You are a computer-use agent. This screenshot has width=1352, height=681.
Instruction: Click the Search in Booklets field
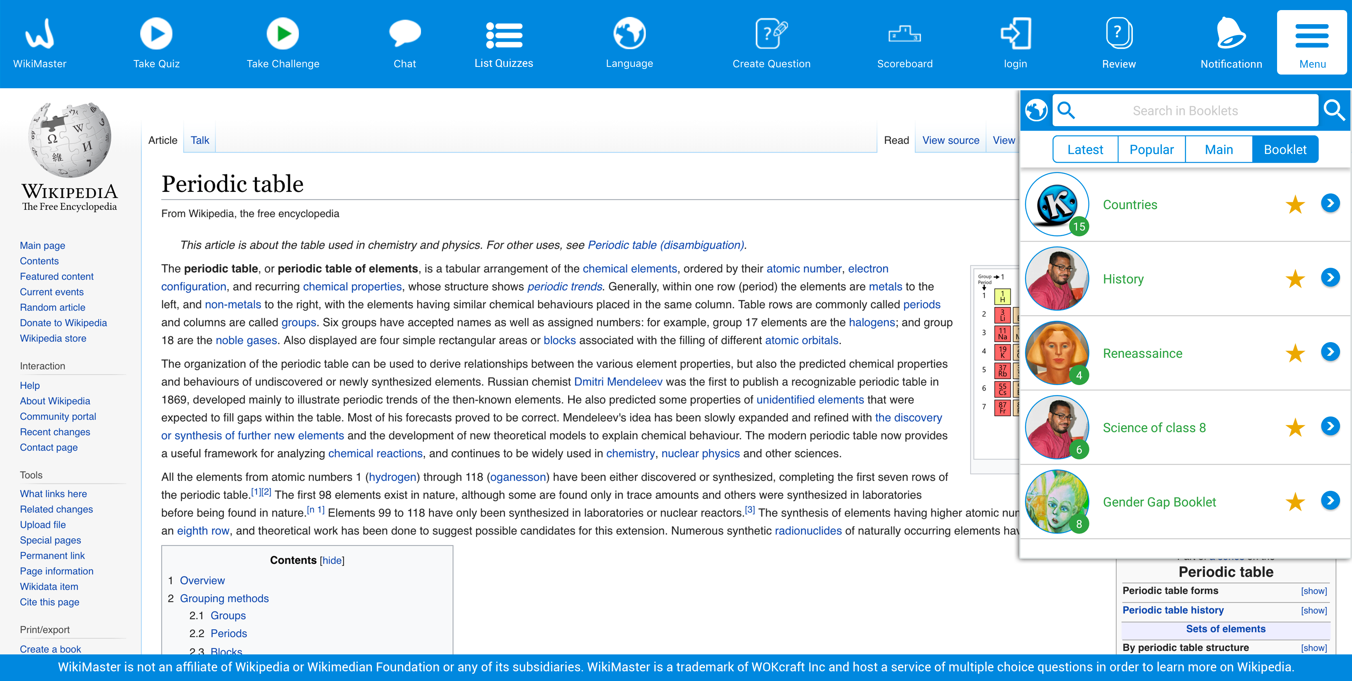1184,111
